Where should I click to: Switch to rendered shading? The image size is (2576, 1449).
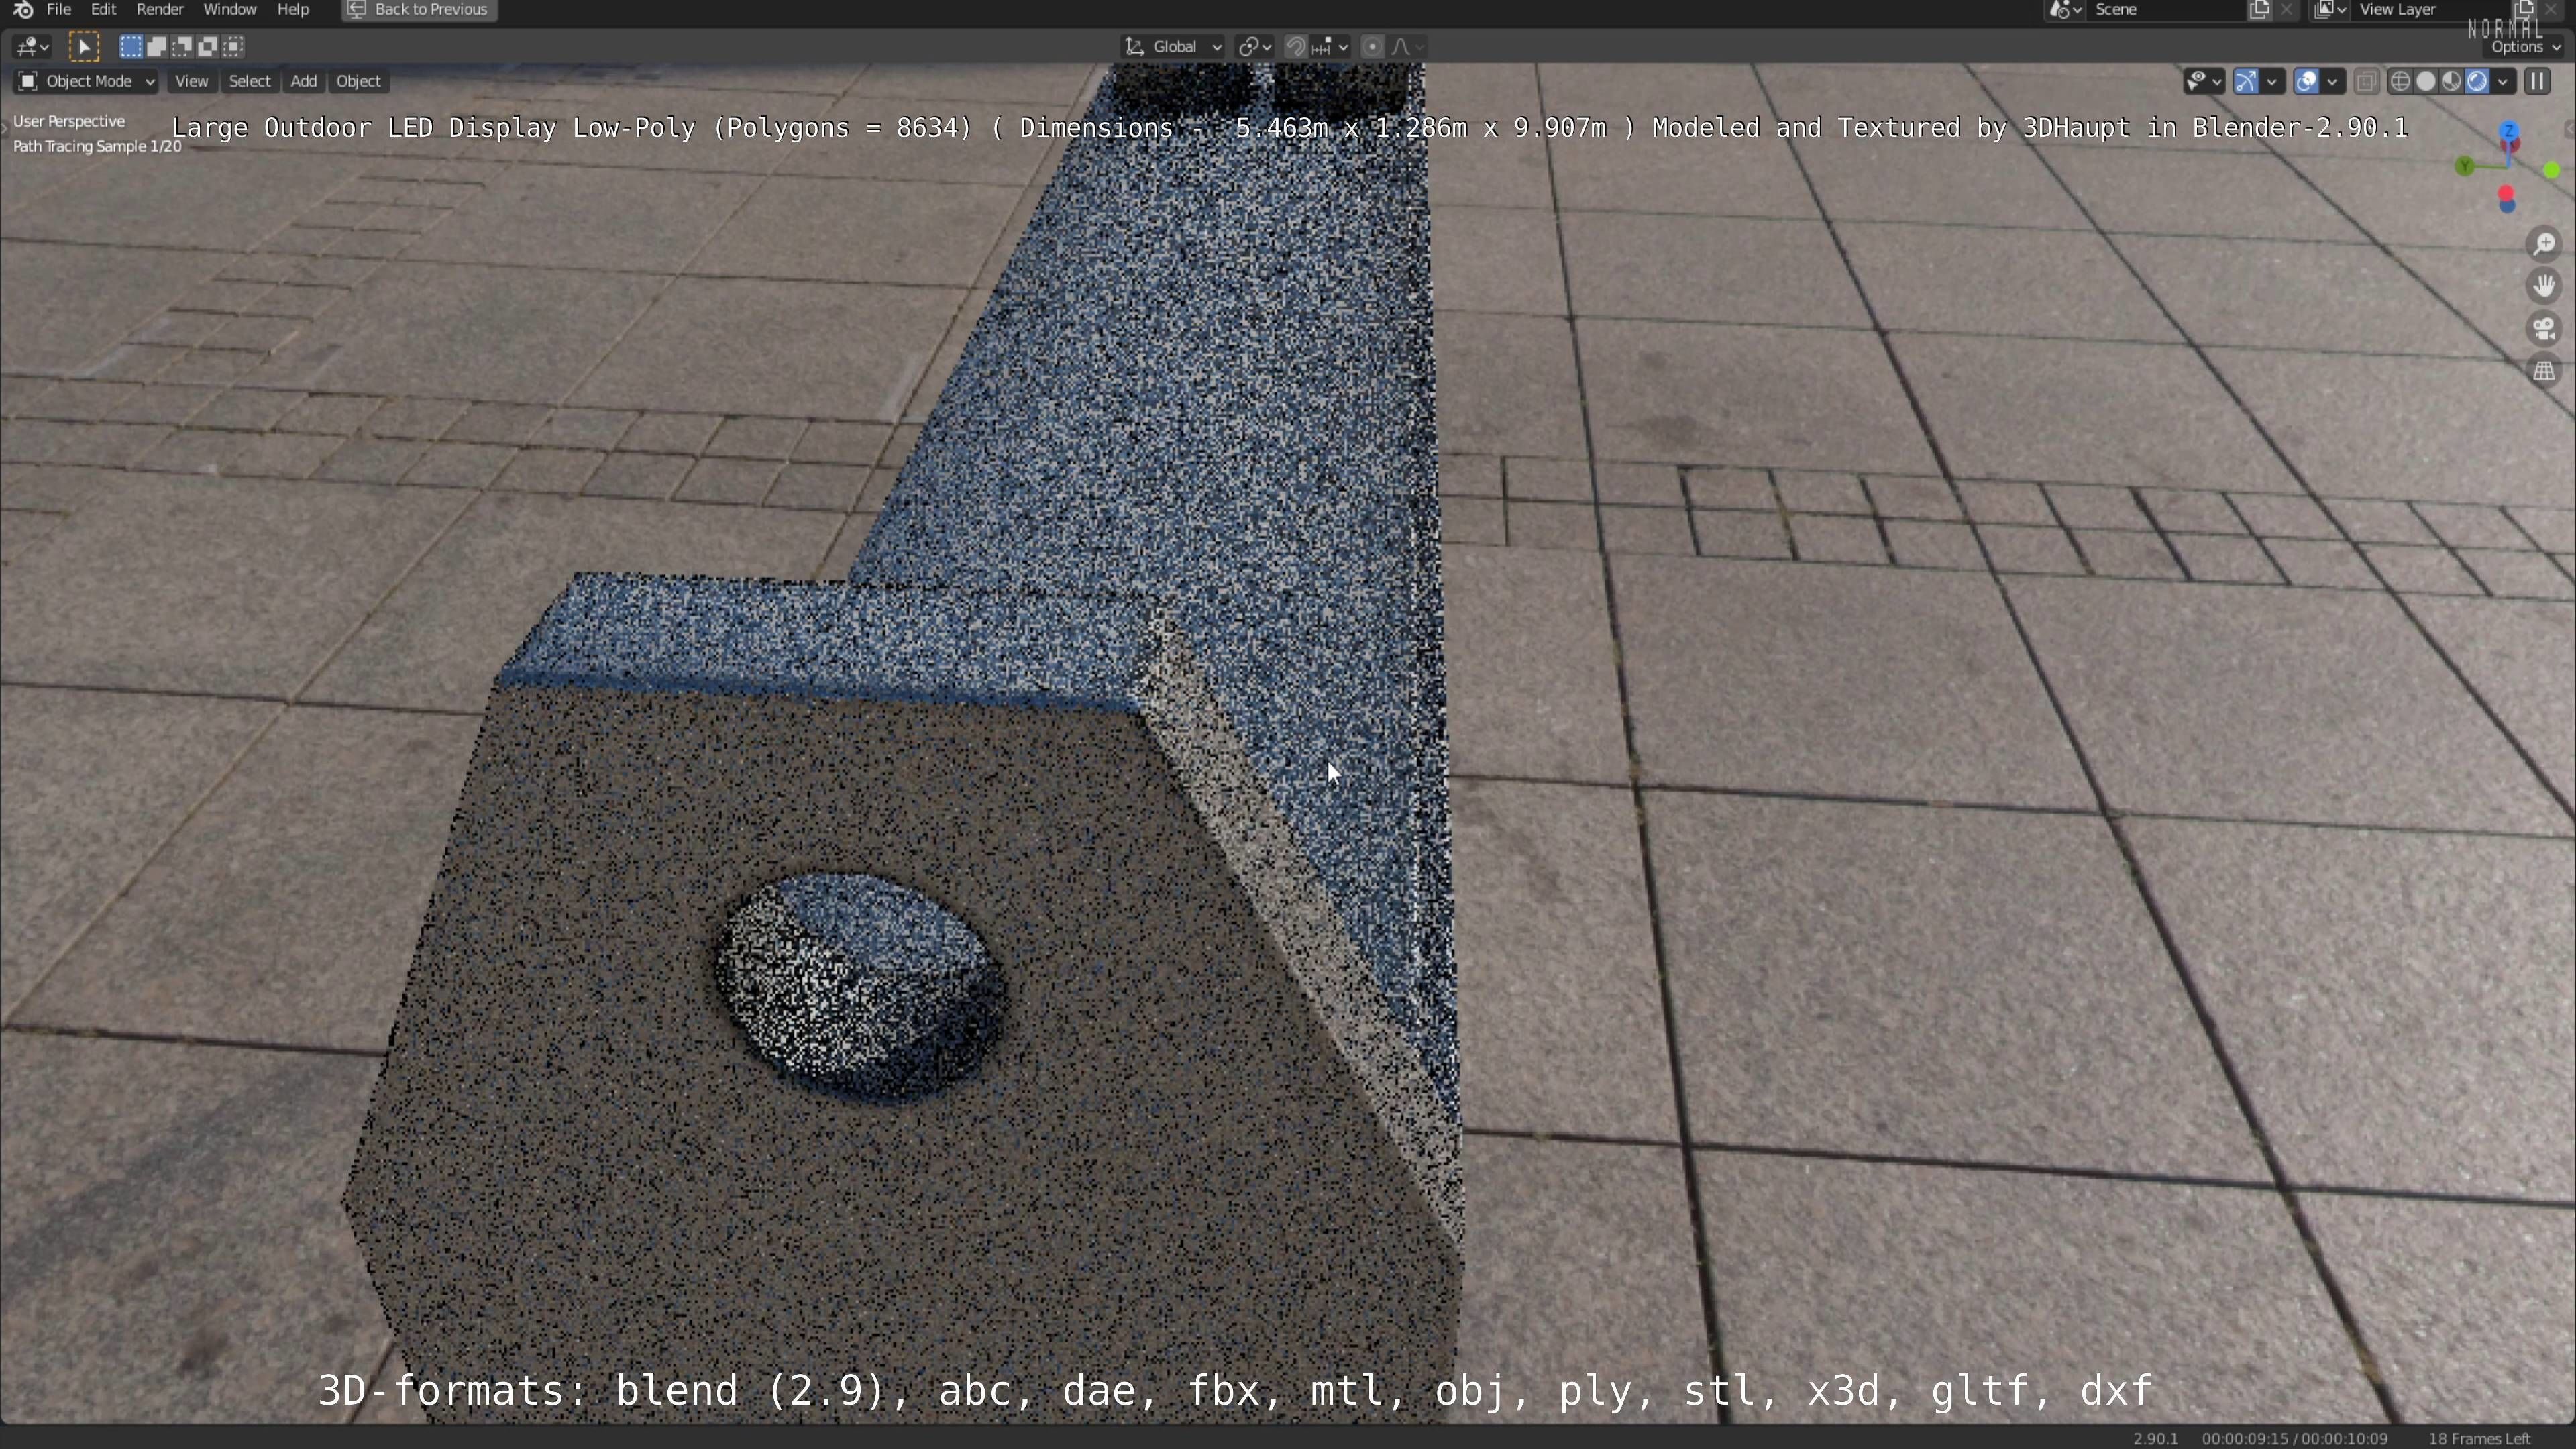2478,81
